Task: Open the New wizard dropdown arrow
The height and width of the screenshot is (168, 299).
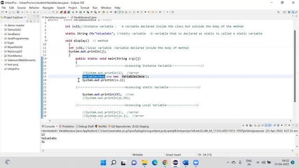Action: point(6,12)
